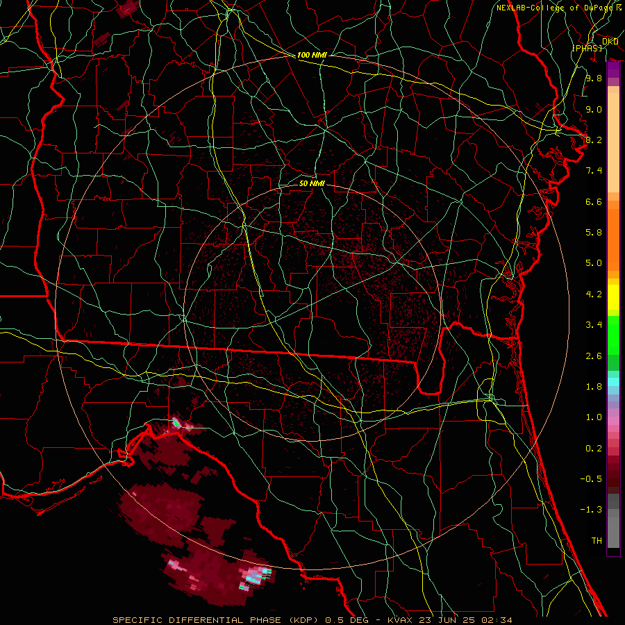
Task: Click the 3.4 value on the color scale
Action: point(594,324)
